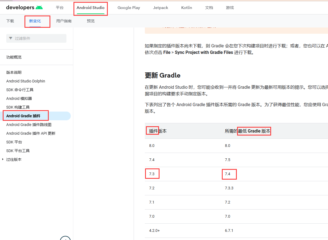
Task: Click the 更新 Gradle heading
Action: coord(163,75)
